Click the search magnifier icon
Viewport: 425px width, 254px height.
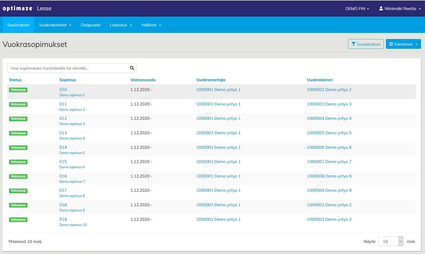[x=132, y=68]
